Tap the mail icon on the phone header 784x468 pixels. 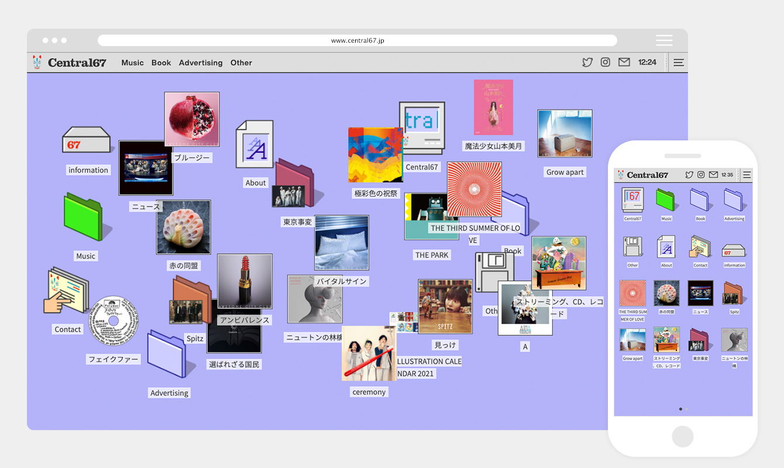(713, 174)
